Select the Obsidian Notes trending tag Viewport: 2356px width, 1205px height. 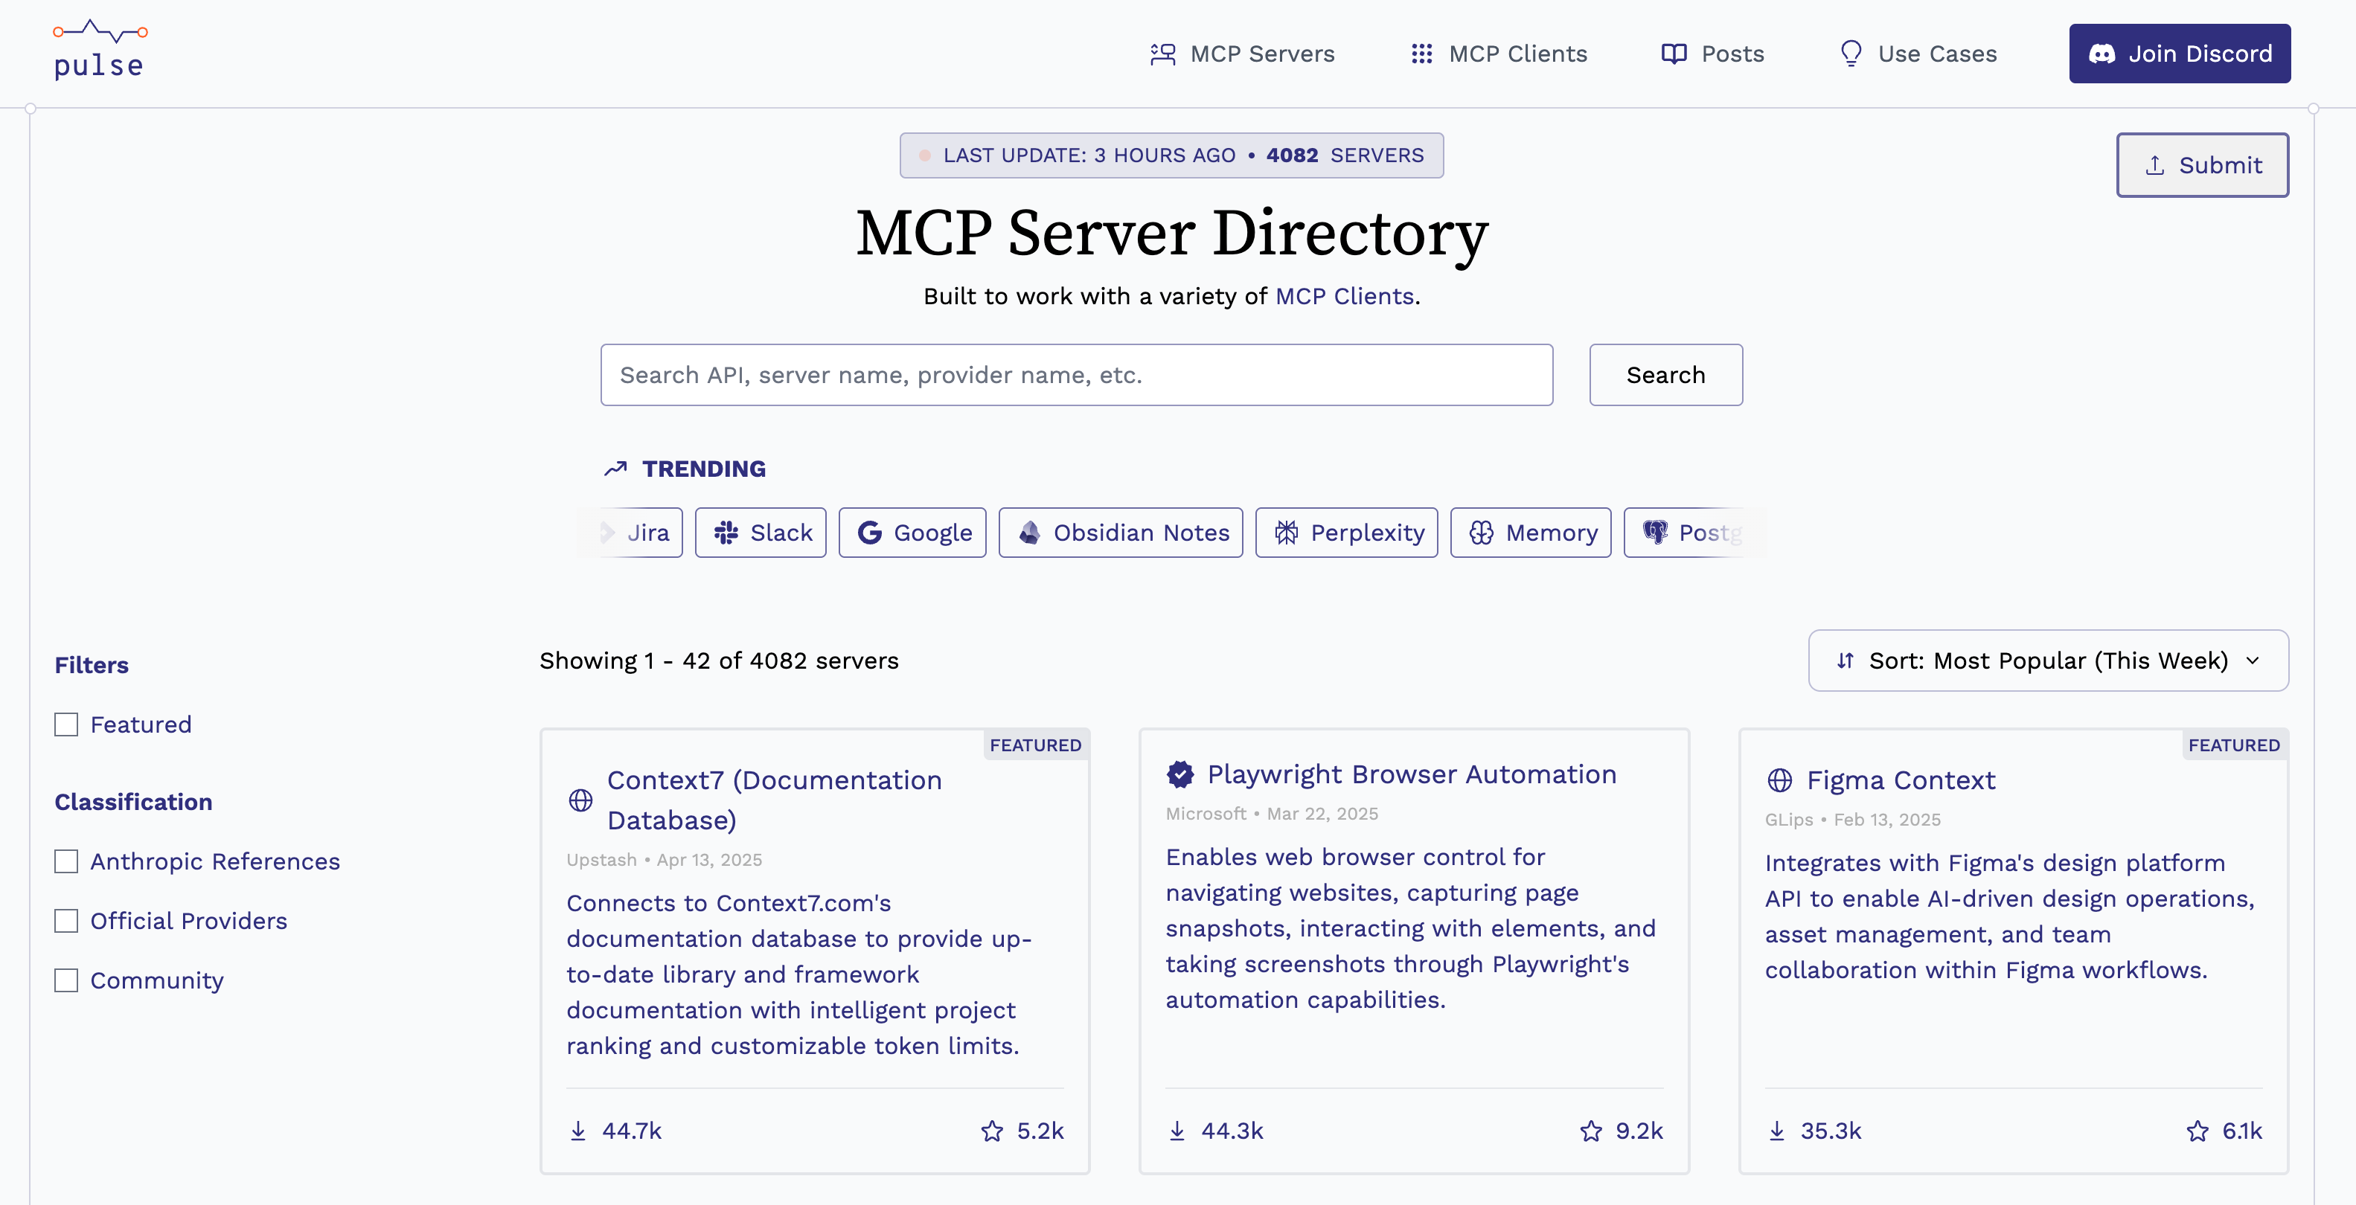click(x=1121, y=533)
